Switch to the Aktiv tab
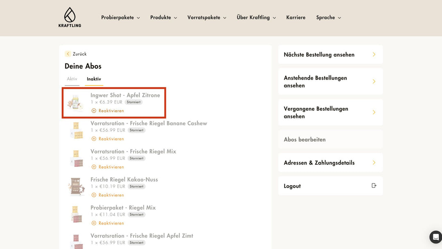 (72, 79)
